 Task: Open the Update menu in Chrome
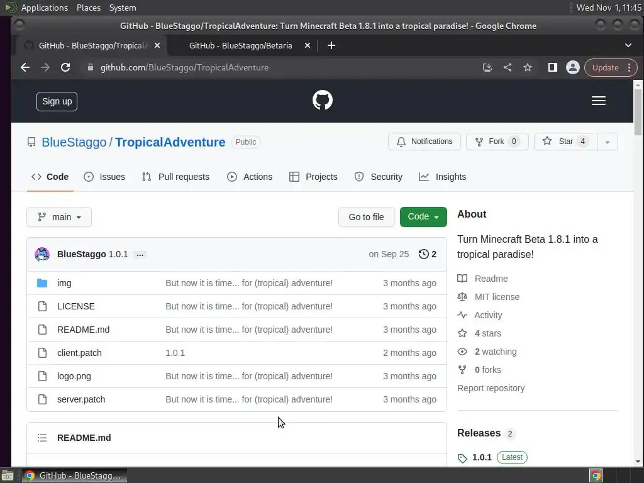click(611, 67)
